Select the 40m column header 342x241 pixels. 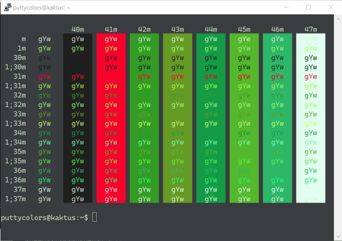point(77,29)
